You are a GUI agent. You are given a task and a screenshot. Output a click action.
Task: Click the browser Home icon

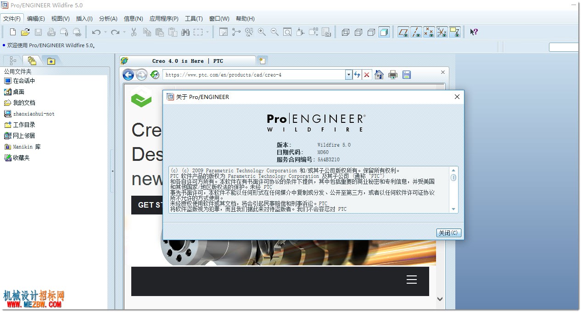(379, 75)
